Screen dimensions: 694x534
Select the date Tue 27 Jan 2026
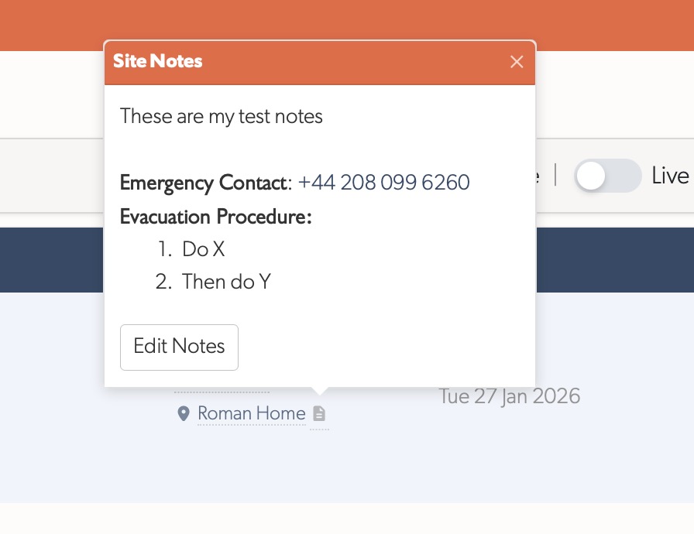point(509,395)
